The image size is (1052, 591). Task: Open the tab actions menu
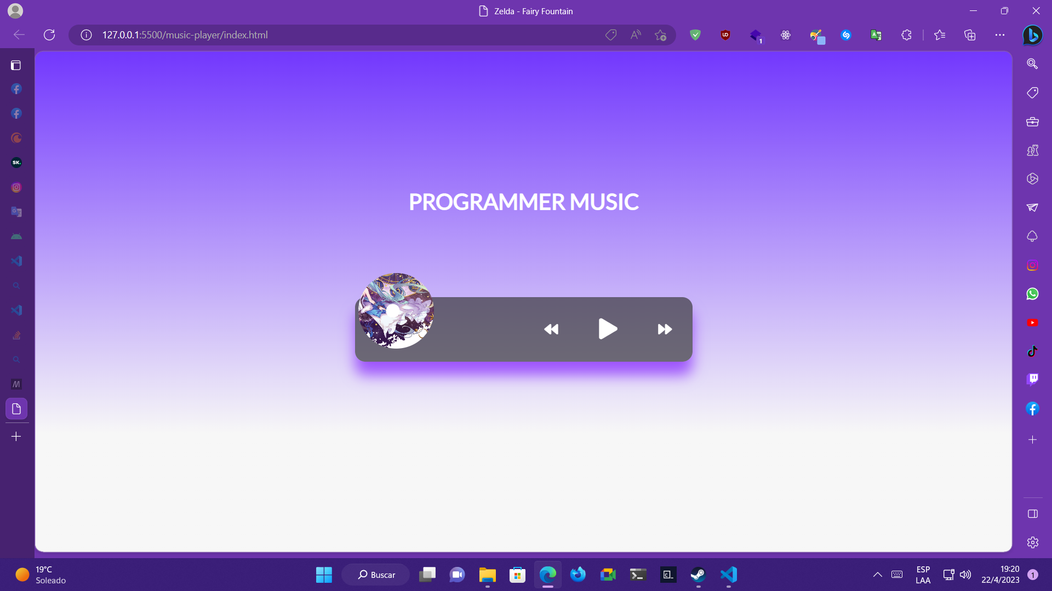point(16,65)
